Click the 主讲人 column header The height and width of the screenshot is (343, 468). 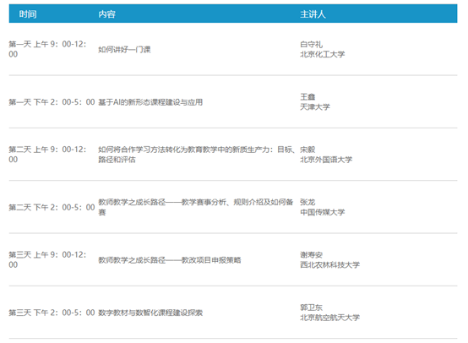pos(313,14)
